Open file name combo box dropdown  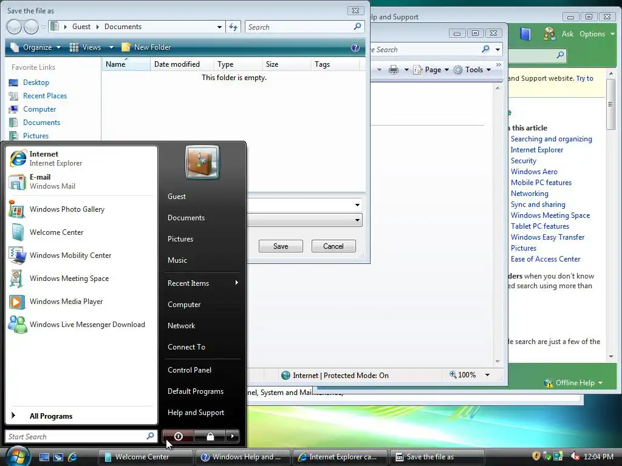(357, 205)
